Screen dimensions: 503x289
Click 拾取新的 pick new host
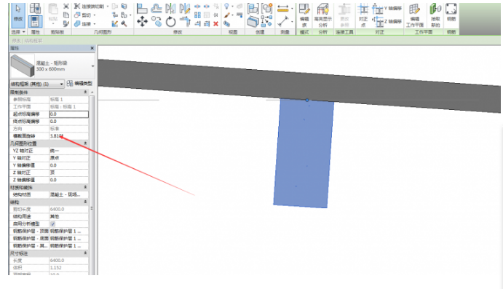(x=435, y=16)
